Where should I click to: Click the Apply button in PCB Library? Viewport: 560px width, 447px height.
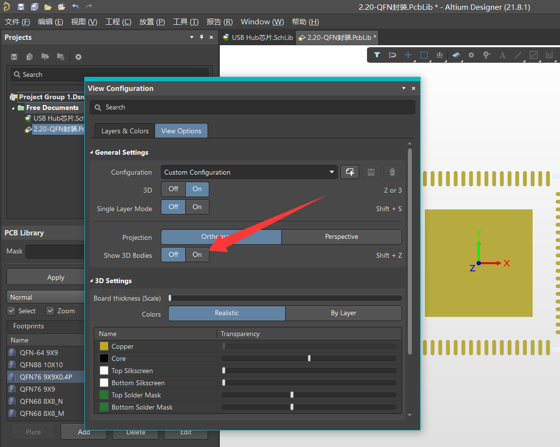[x=45, y=277]
